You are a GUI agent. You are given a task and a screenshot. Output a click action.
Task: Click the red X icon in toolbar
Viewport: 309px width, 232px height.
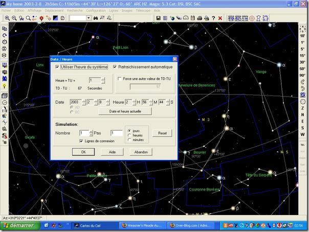[220, 18]
